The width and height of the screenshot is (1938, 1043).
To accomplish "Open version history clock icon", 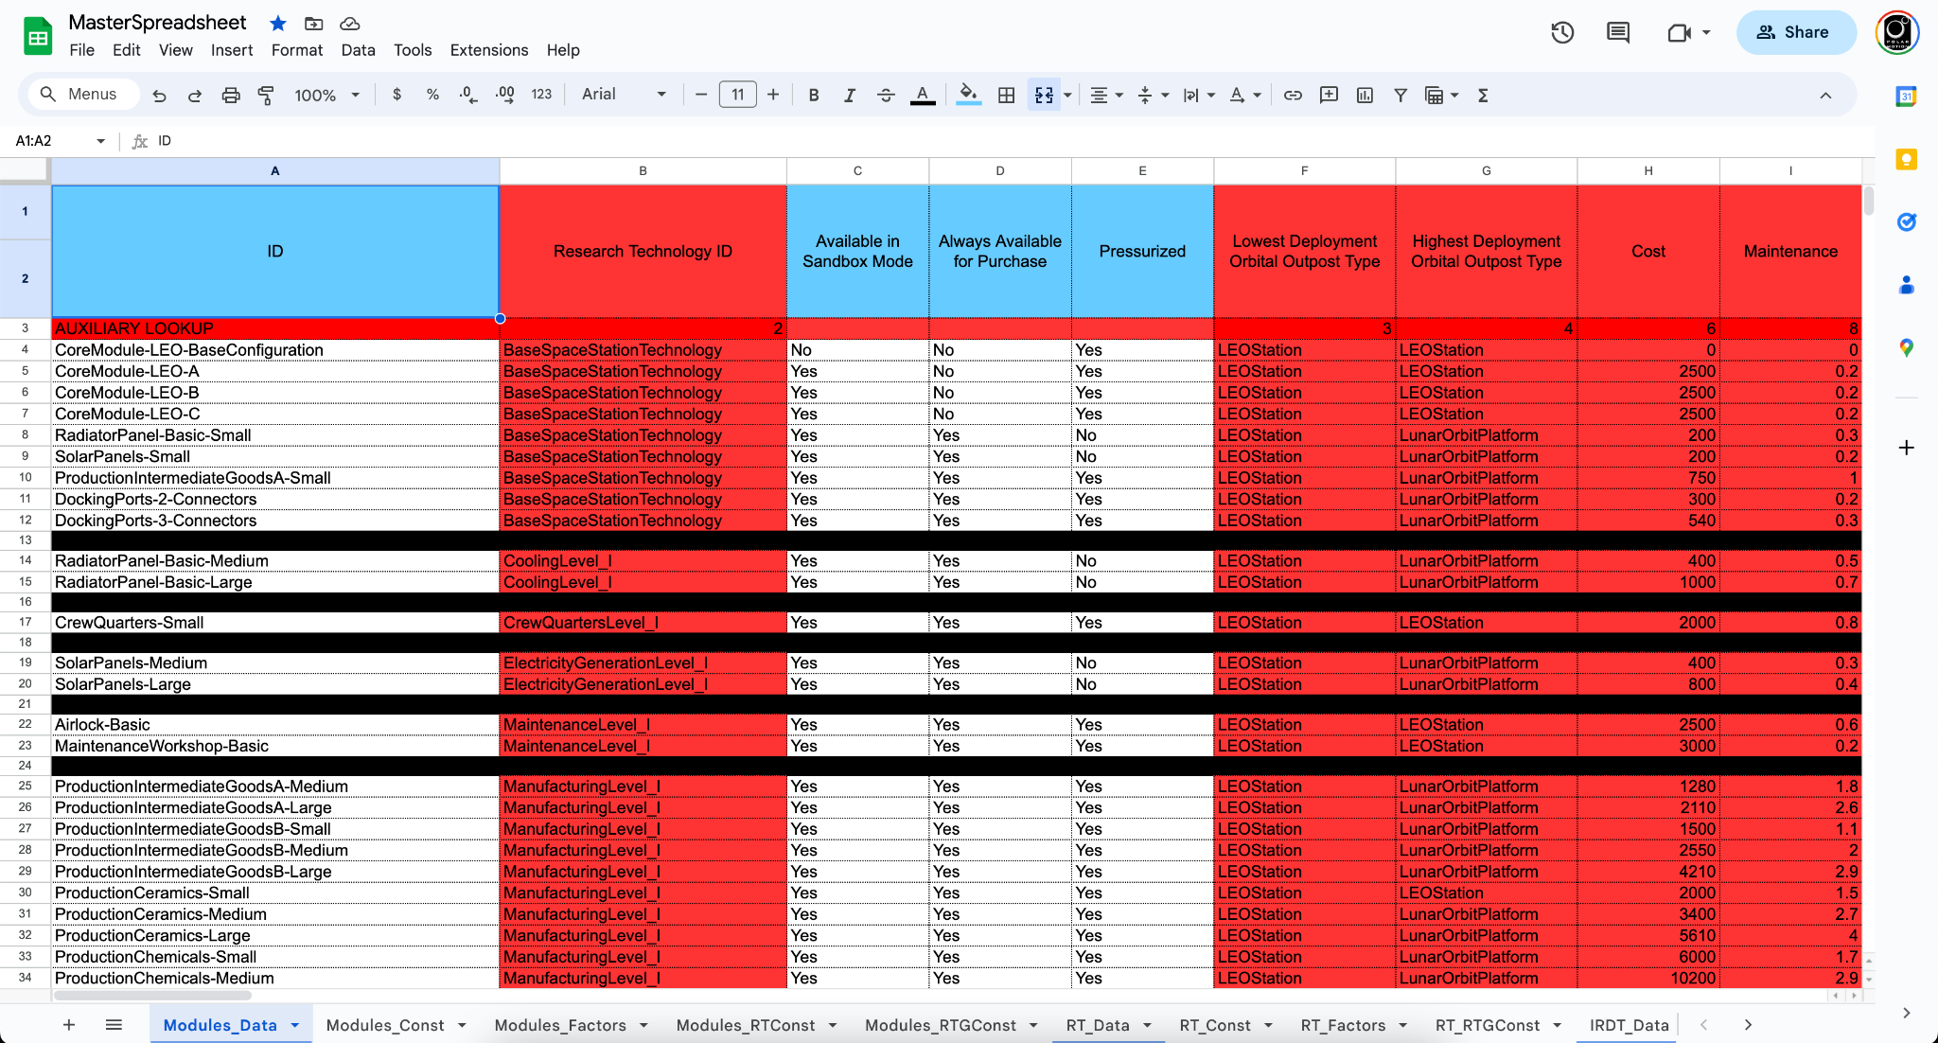I will tap(1562, 33).
